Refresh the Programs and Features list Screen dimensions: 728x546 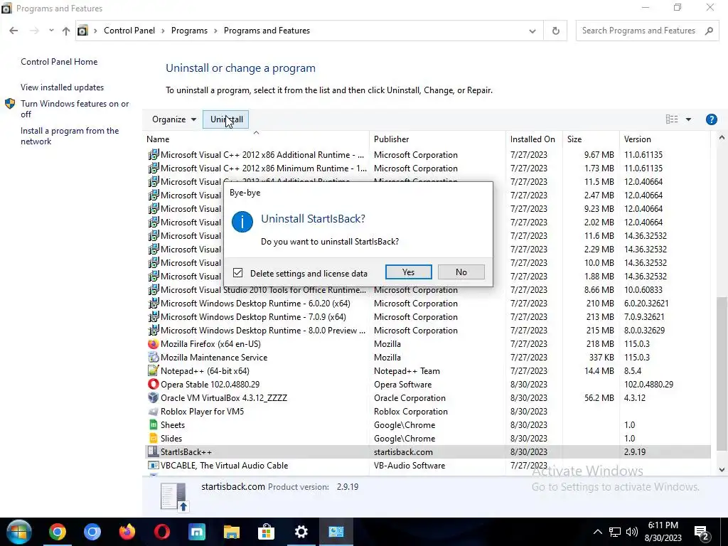click(x=556, y=31)
